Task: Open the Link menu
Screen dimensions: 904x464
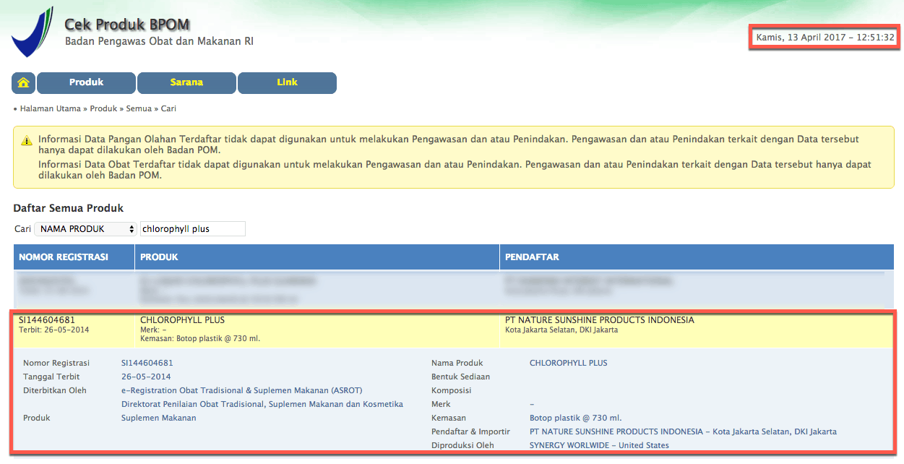Action: click(287, 83)
